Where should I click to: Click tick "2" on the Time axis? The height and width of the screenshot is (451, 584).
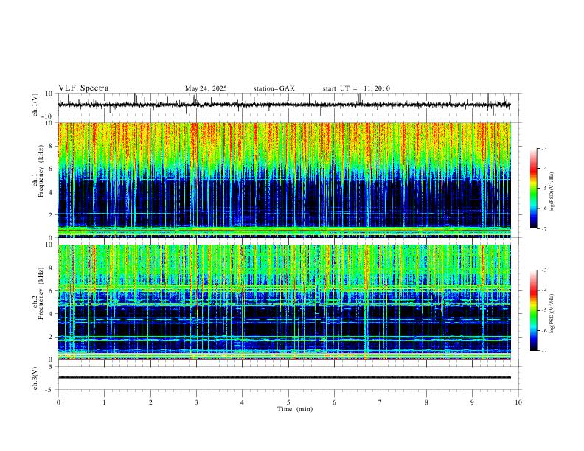coord(150,402)
